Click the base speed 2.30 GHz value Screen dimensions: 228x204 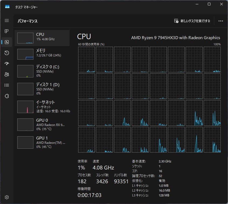[x=165, y=161]
